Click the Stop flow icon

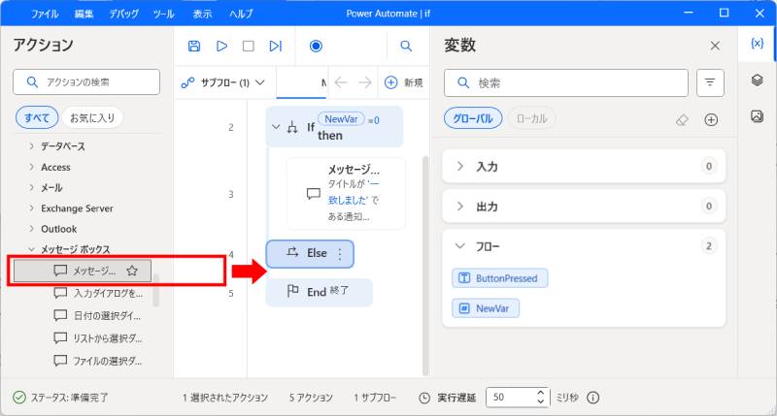point(248,46)
